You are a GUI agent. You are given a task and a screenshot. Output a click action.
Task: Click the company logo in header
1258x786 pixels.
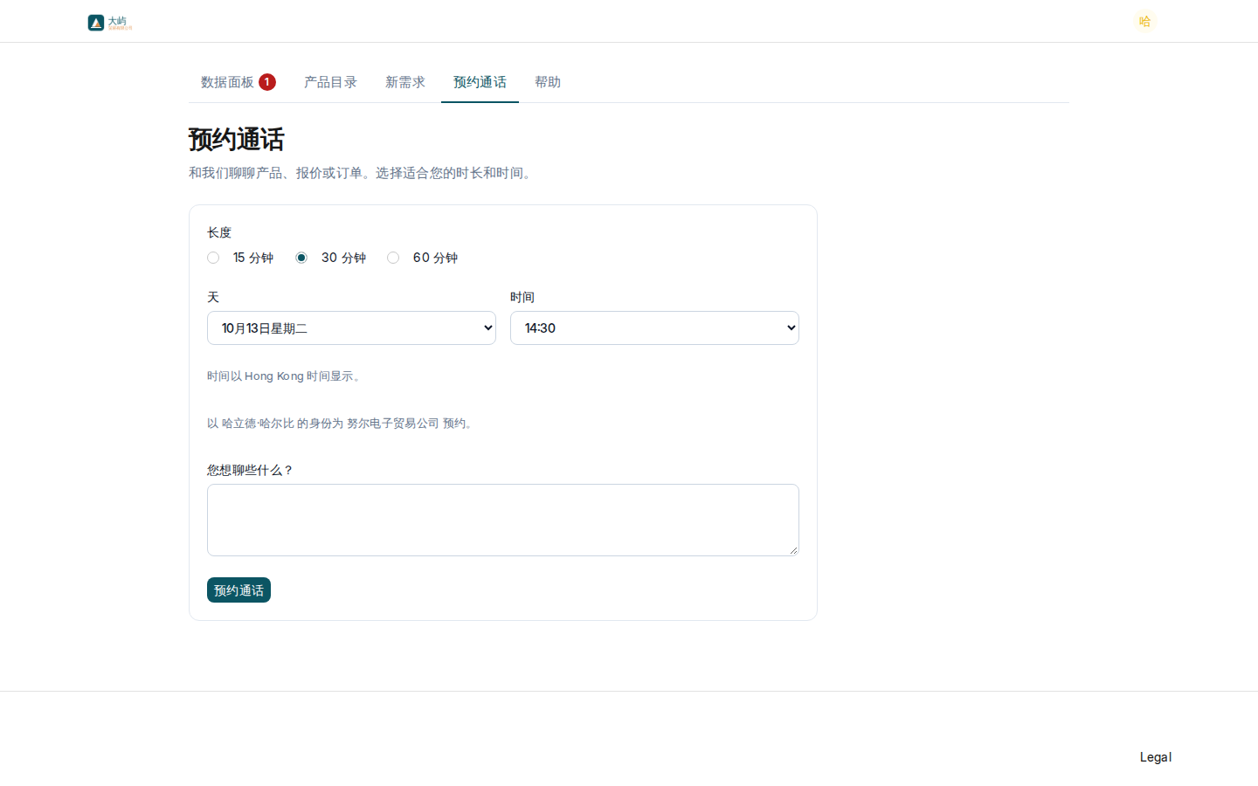(110, 23)
